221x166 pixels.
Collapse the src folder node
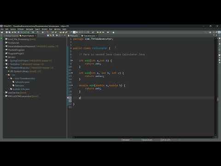[6, 75]
